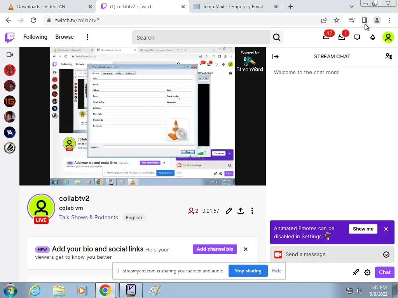Click the followed channels camera icon
Image resolution: width=398 pixels, height=298 pixels.
click(x=10, y=55)
